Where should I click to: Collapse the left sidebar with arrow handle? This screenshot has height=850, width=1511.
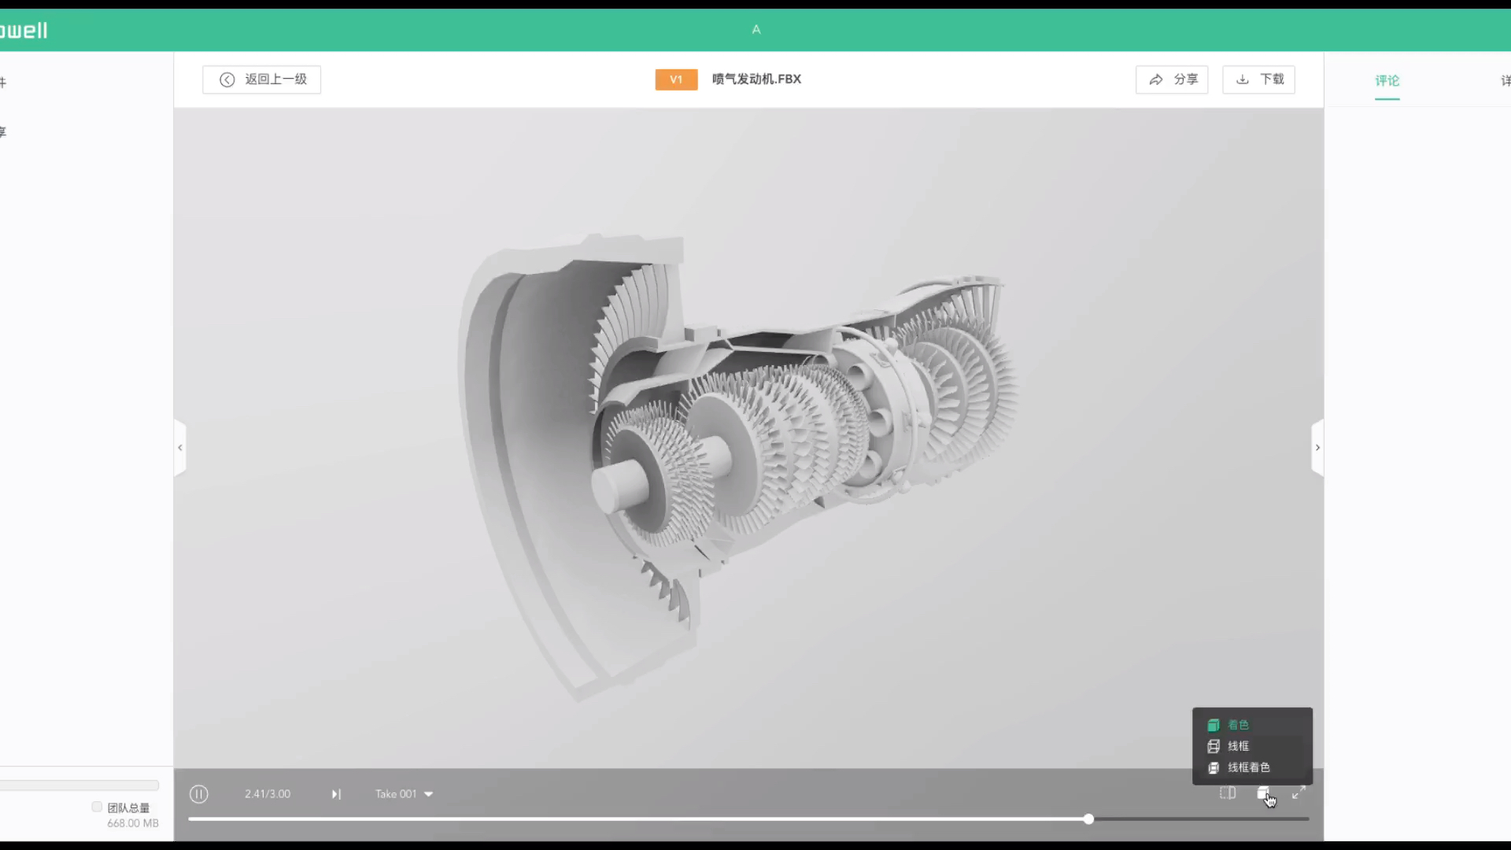click(x=180, y=448)
